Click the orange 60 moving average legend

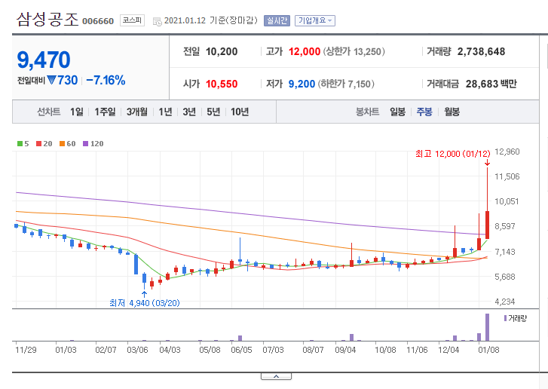tap(67, 144)
